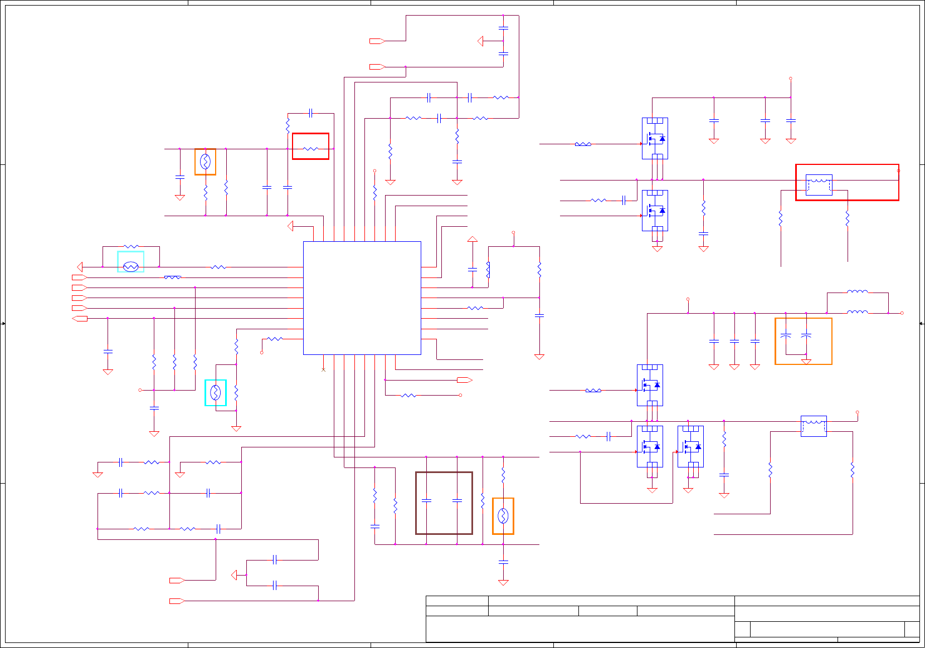
Task: Select the horizontal thermistor inside the cyan box
Action: 130,267
